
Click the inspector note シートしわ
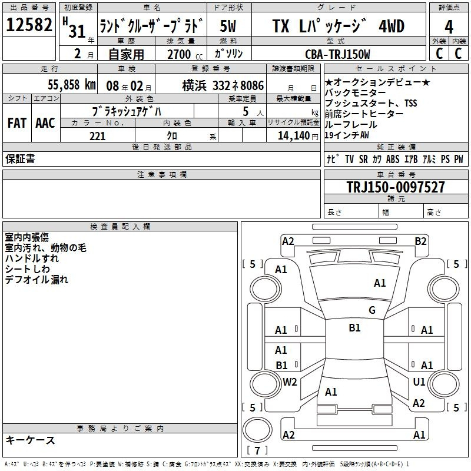pos(27,269)
